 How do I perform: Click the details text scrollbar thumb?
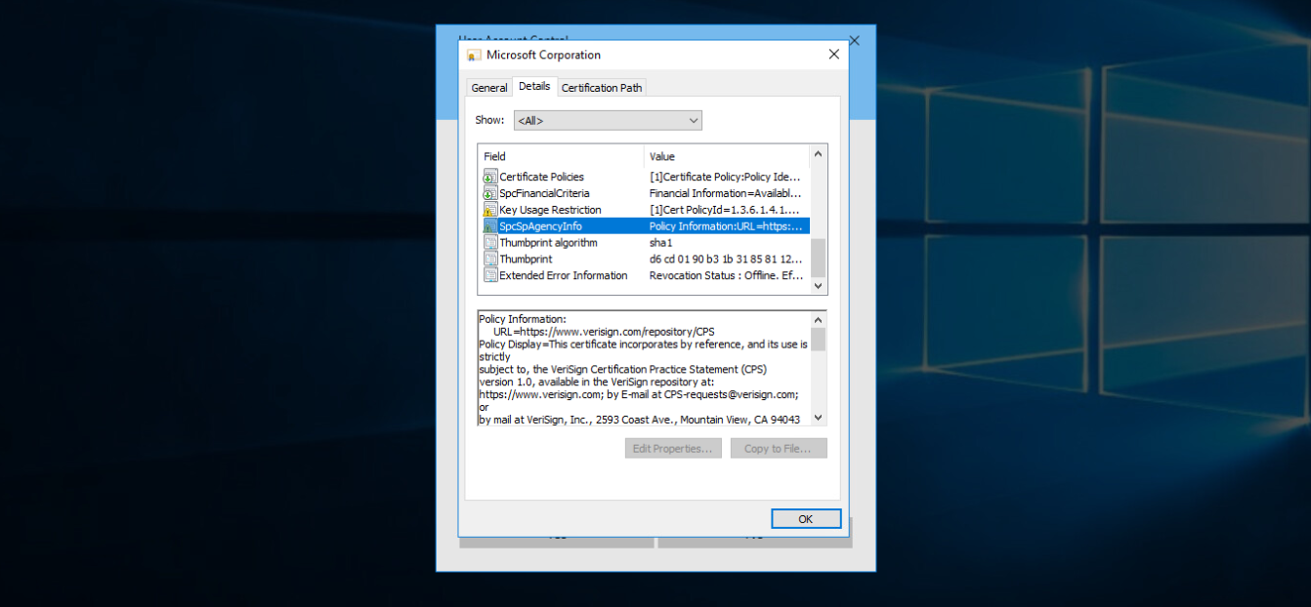click(x=819, y=339)
